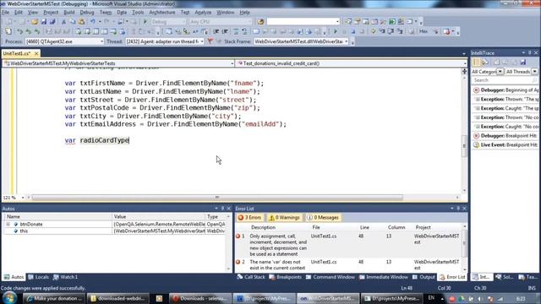Toggle the 3 Errors filter button
The image size is (541, 304).
(x=250, y=218)
